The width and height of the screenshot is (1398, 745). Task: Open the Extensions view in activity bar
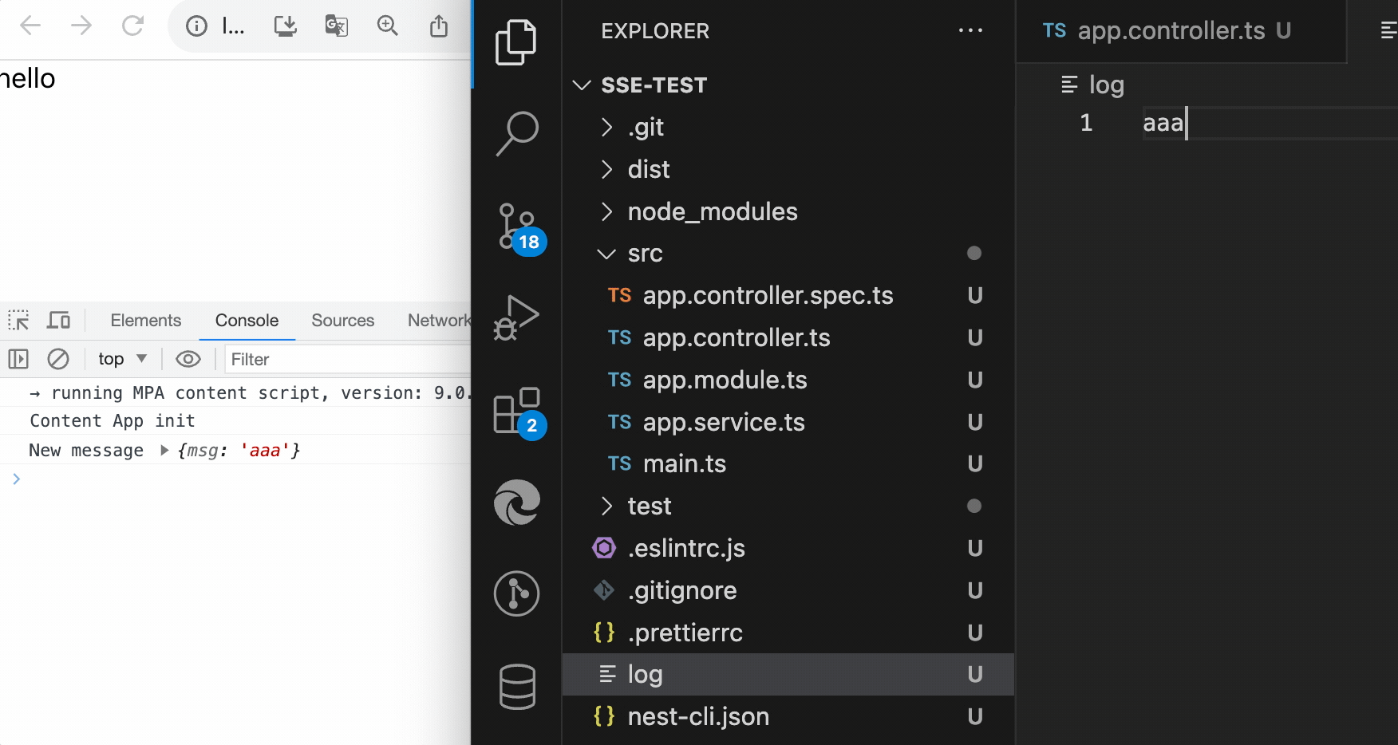517,411
